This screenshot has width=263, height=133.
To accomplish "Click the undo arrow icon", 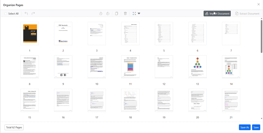I will point(26,14).
